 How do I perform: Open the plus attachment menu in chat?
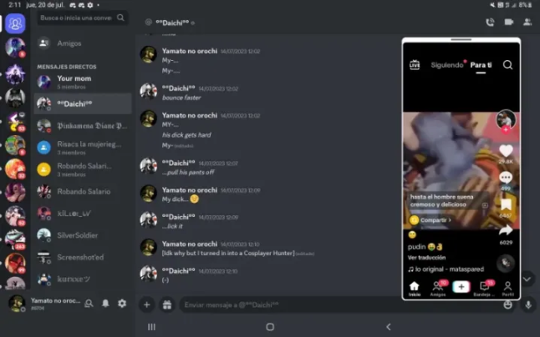[147, 305]
